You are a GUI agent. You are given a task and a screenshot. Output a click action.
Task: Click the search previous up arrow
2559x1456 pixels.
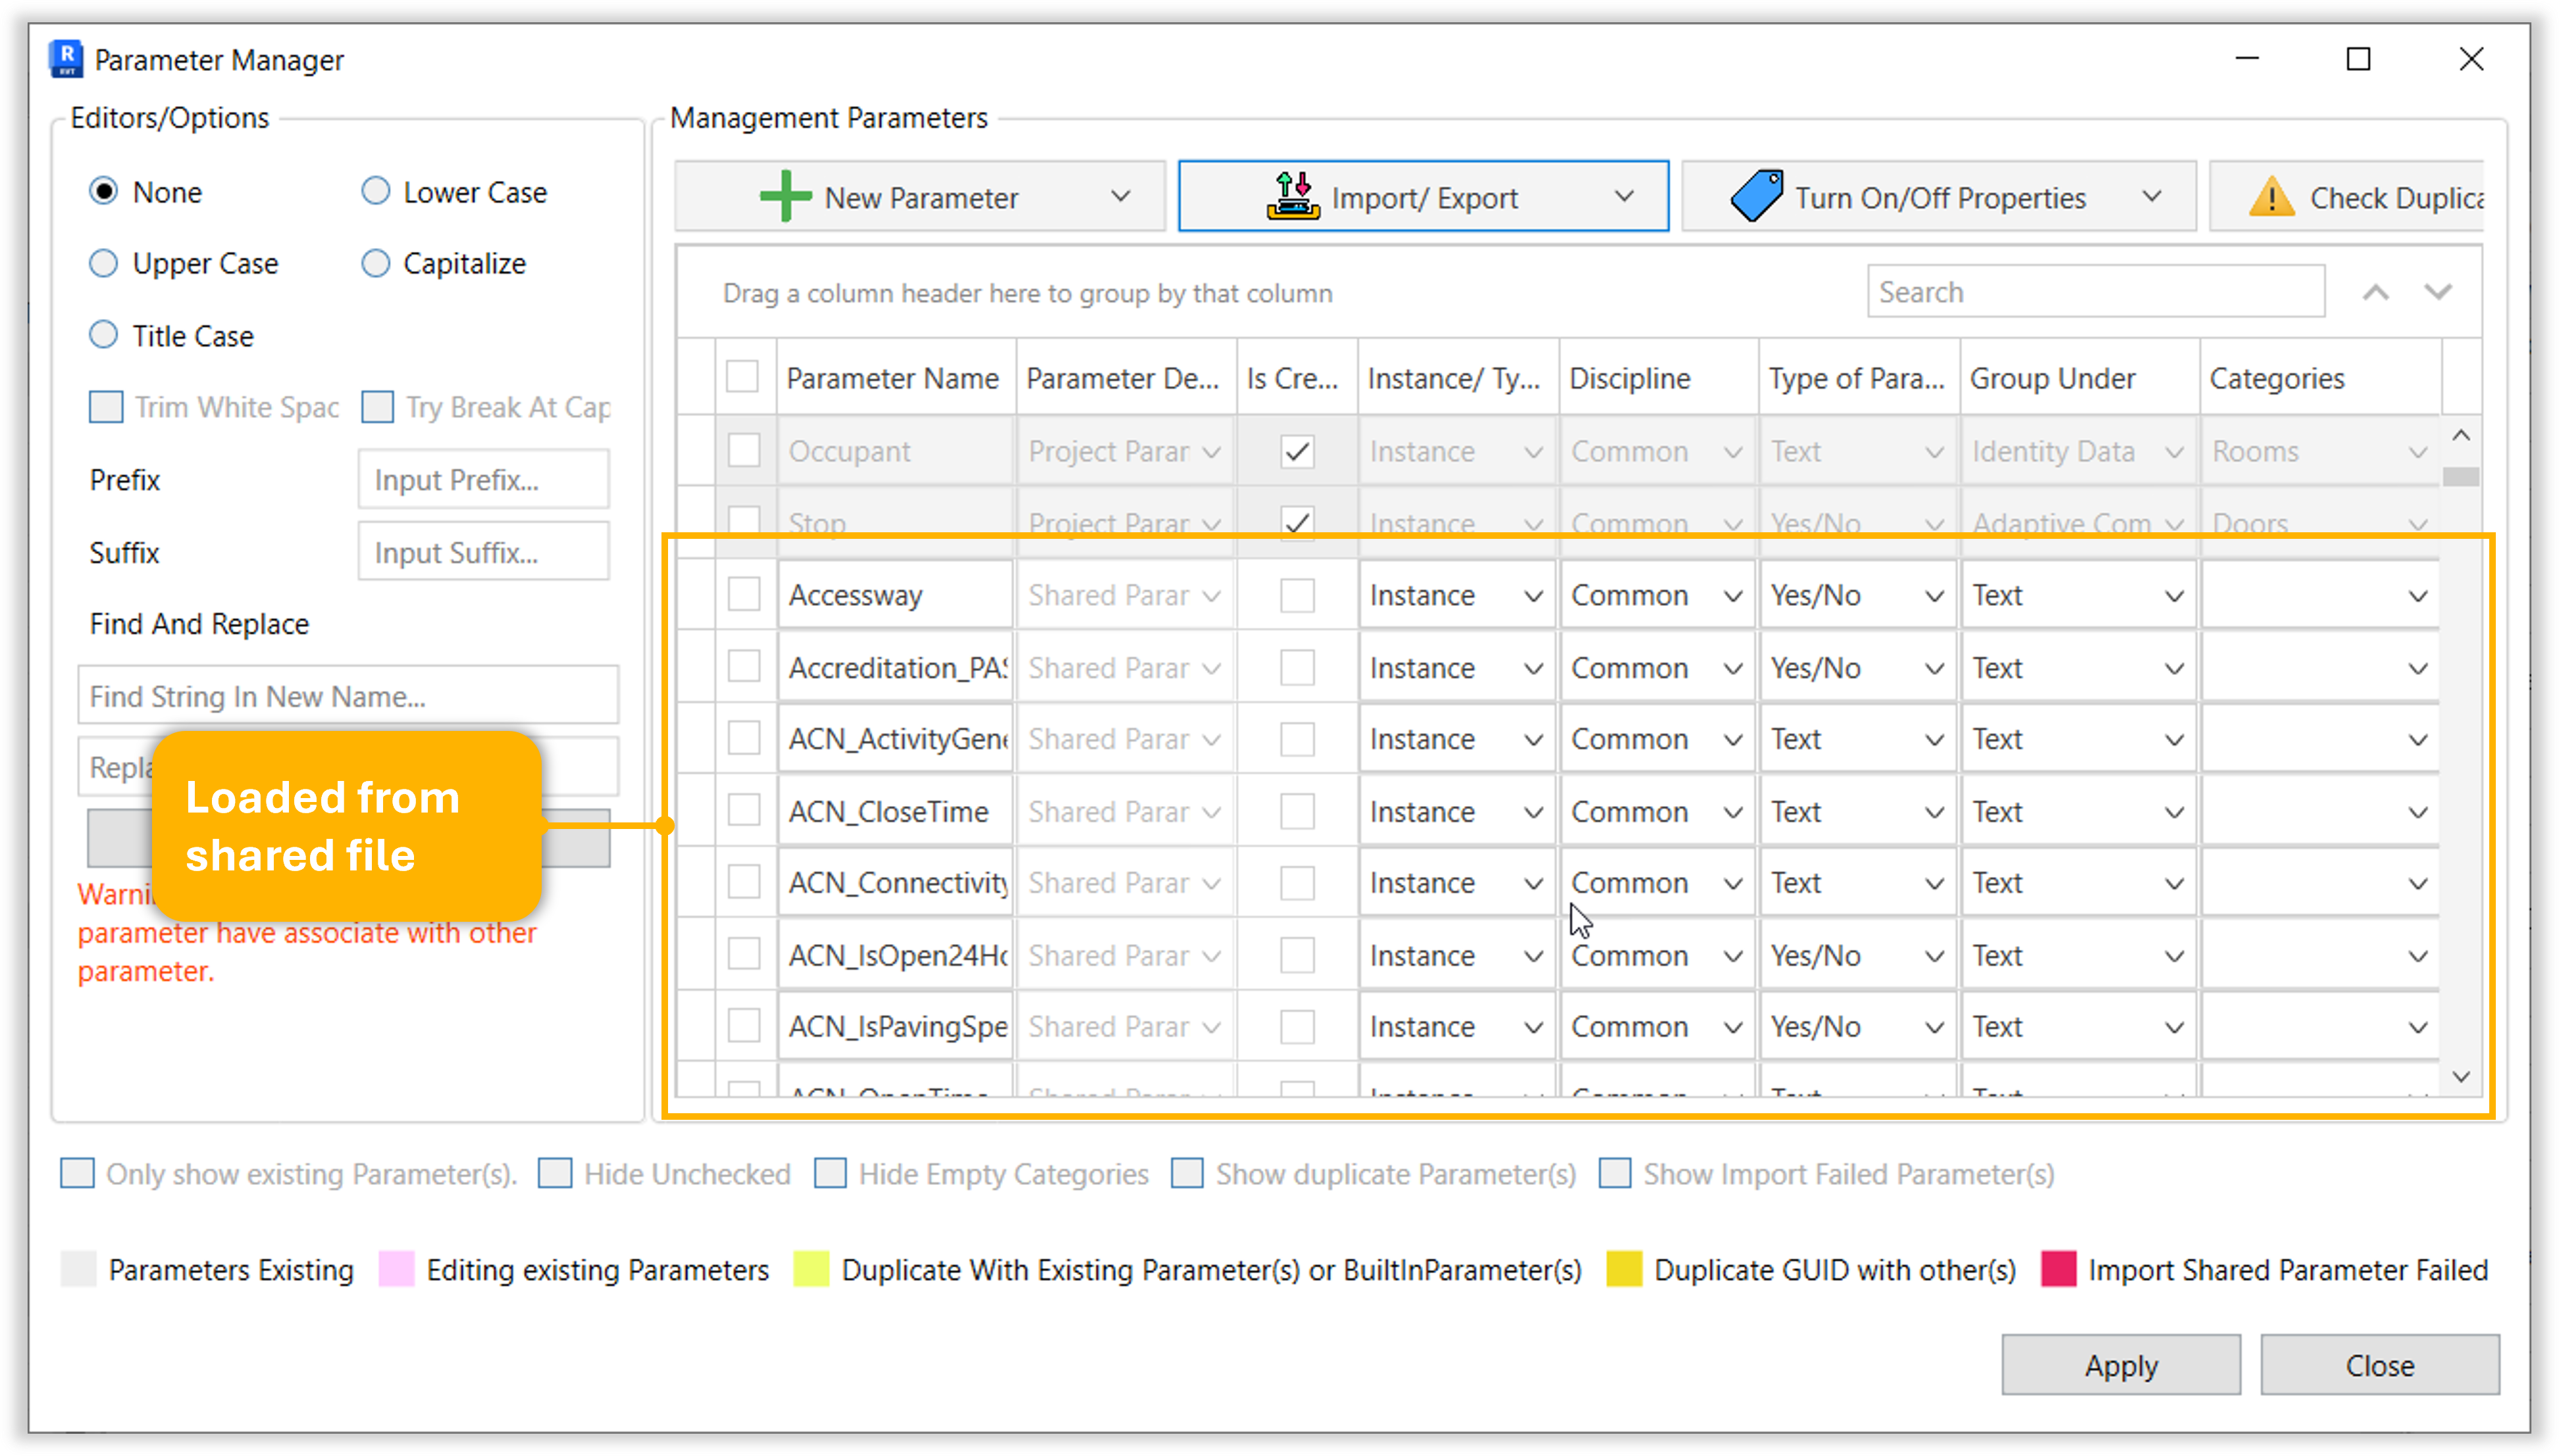2376,293
